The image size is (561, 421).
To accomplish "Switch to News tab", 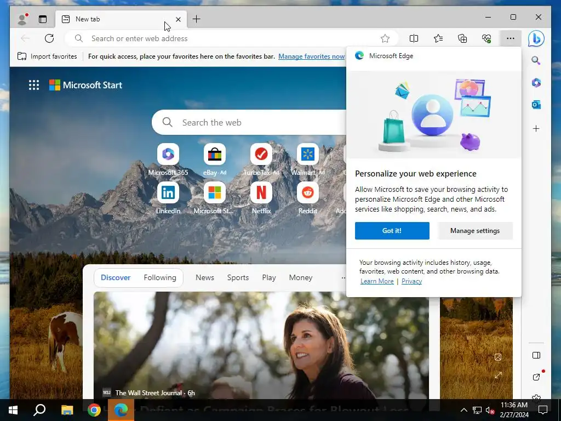I will tap(205, 277).
